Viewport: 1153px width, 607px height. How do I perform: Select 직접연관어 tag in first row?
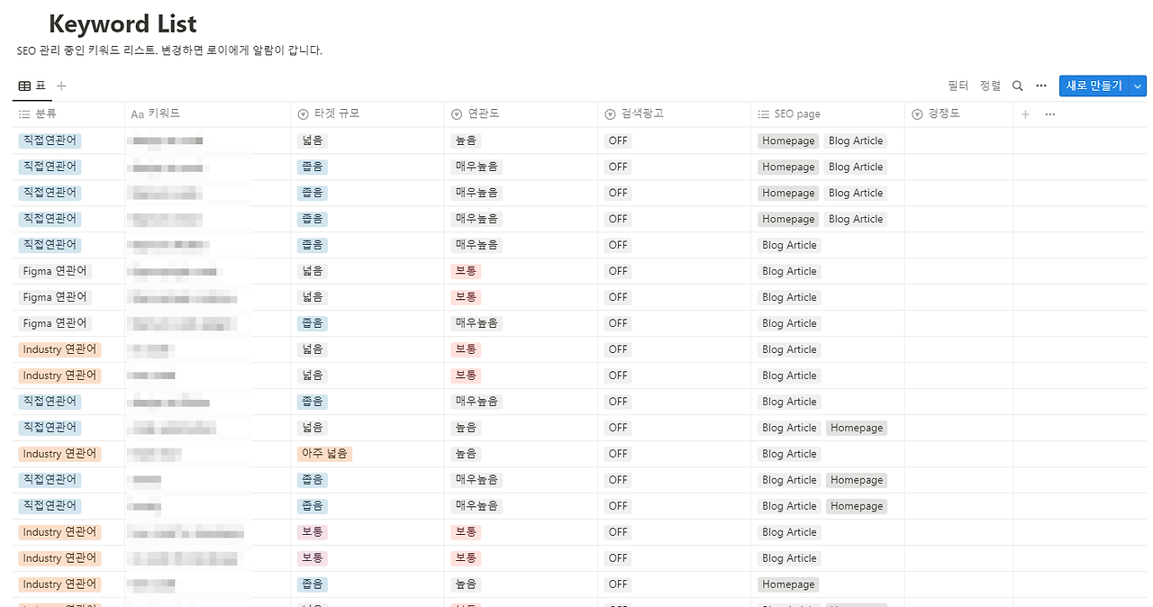pos(50,140)
